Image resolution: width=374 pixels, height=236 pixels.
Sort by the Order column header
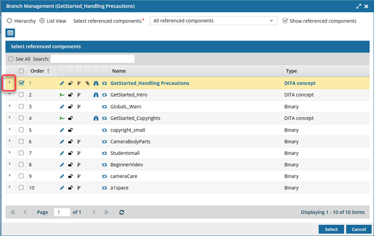point(39,71)
